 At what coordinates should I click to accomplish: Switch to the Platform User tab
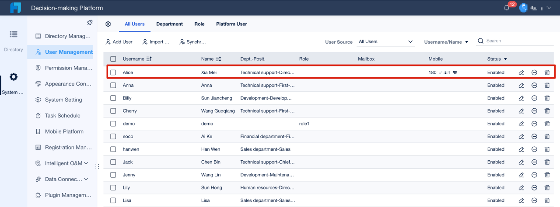coord(231,24)
